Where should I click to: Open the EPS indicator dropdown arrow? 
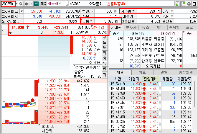(x=172, y=11)
